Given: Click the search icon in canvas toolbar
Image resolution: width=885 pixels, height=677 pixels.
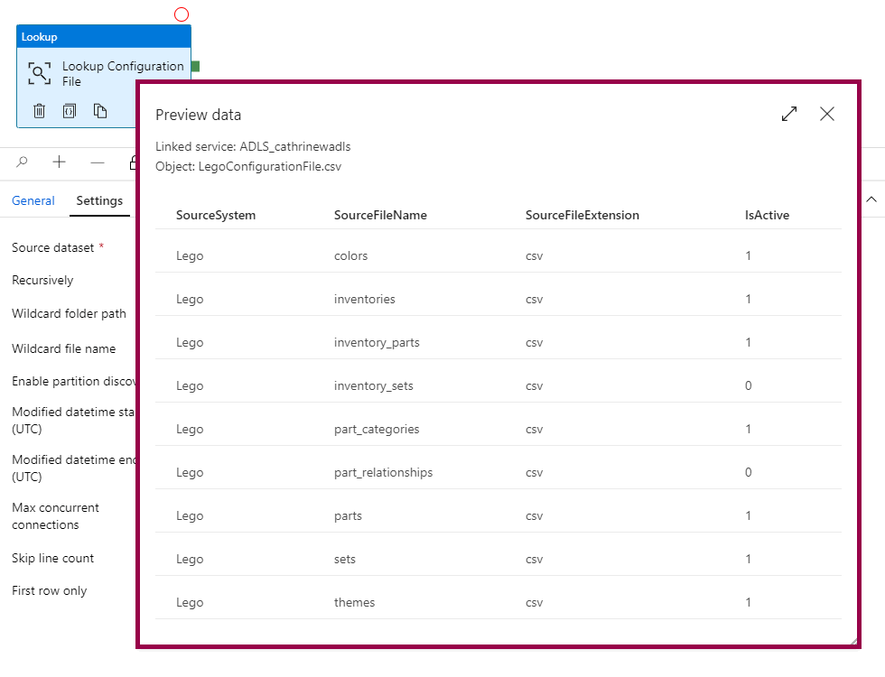Looking at the screenshot, I should point(23,162).
